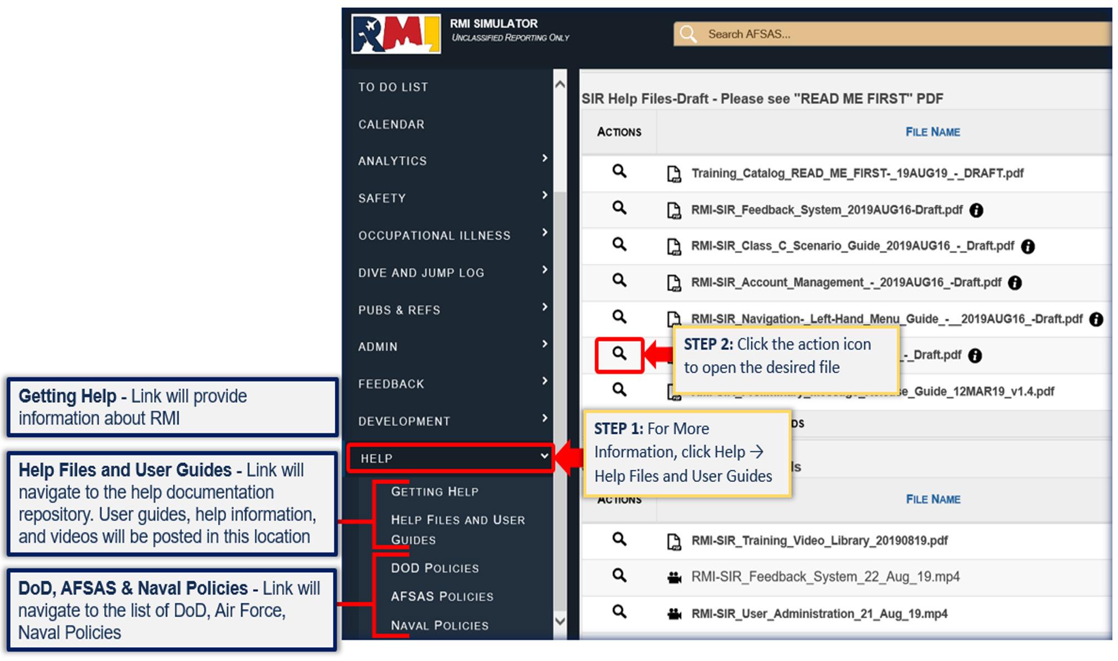Sort by File Name in lower table header

coord(933,499)
